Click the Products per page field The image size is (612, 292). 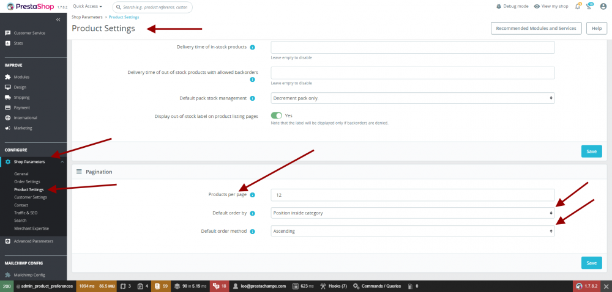412,195
